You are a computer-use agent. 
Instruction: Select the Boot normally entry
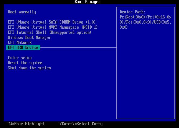[22, 12]
